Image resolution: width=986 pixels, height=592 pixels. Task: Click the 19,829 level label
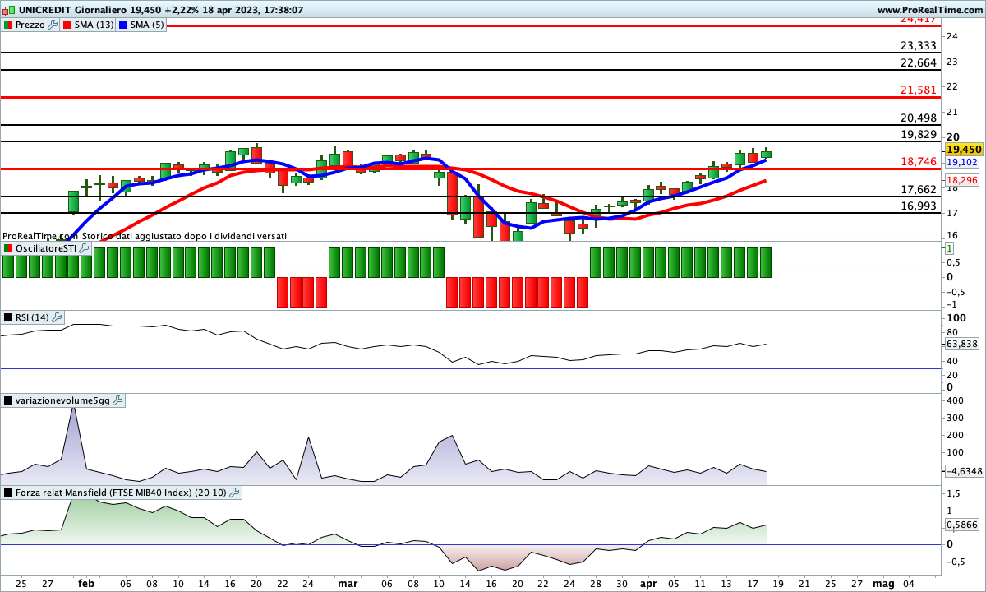tap(919, 134)
